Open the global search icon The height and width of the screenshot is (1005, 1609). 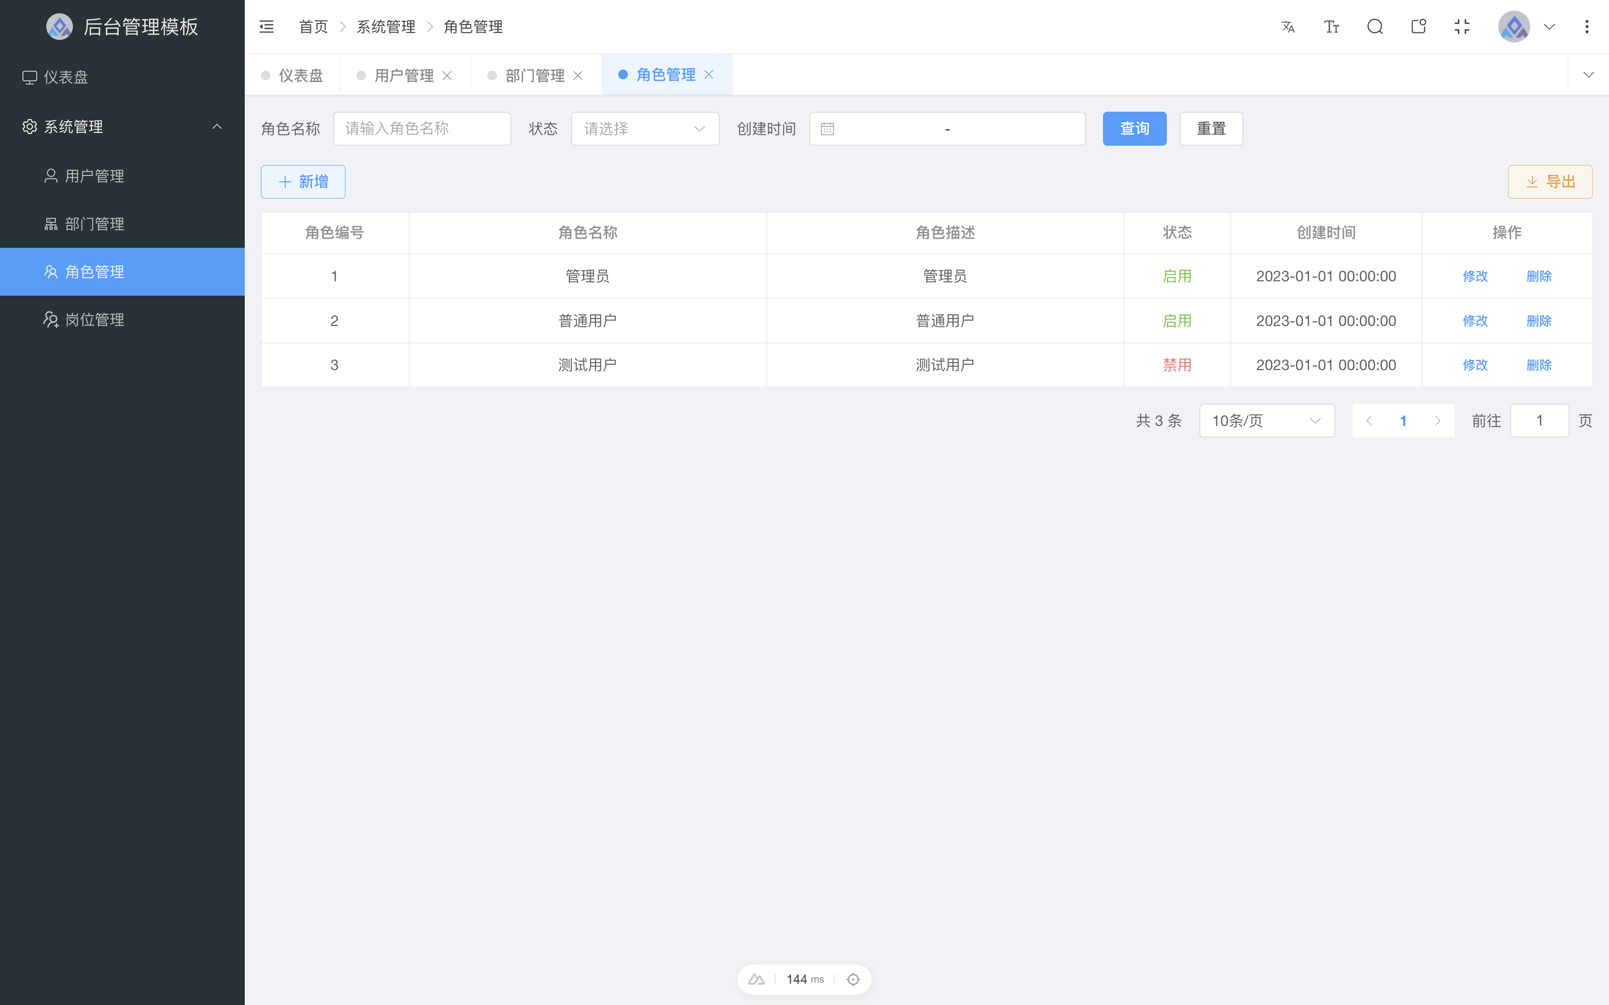click(1374, 27)
